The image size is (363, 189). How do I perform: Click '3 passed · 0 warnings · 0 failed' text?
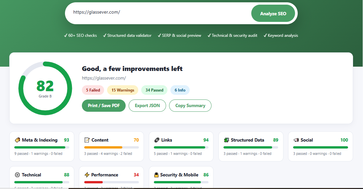pos(317,154)
